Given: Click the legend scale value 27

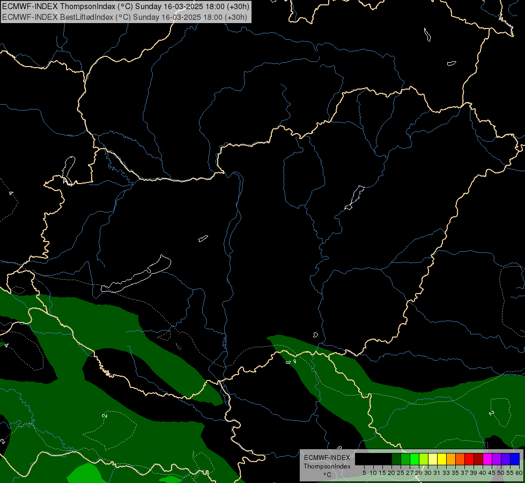Looking at the screenshot, I should click(x=410, y=473).
